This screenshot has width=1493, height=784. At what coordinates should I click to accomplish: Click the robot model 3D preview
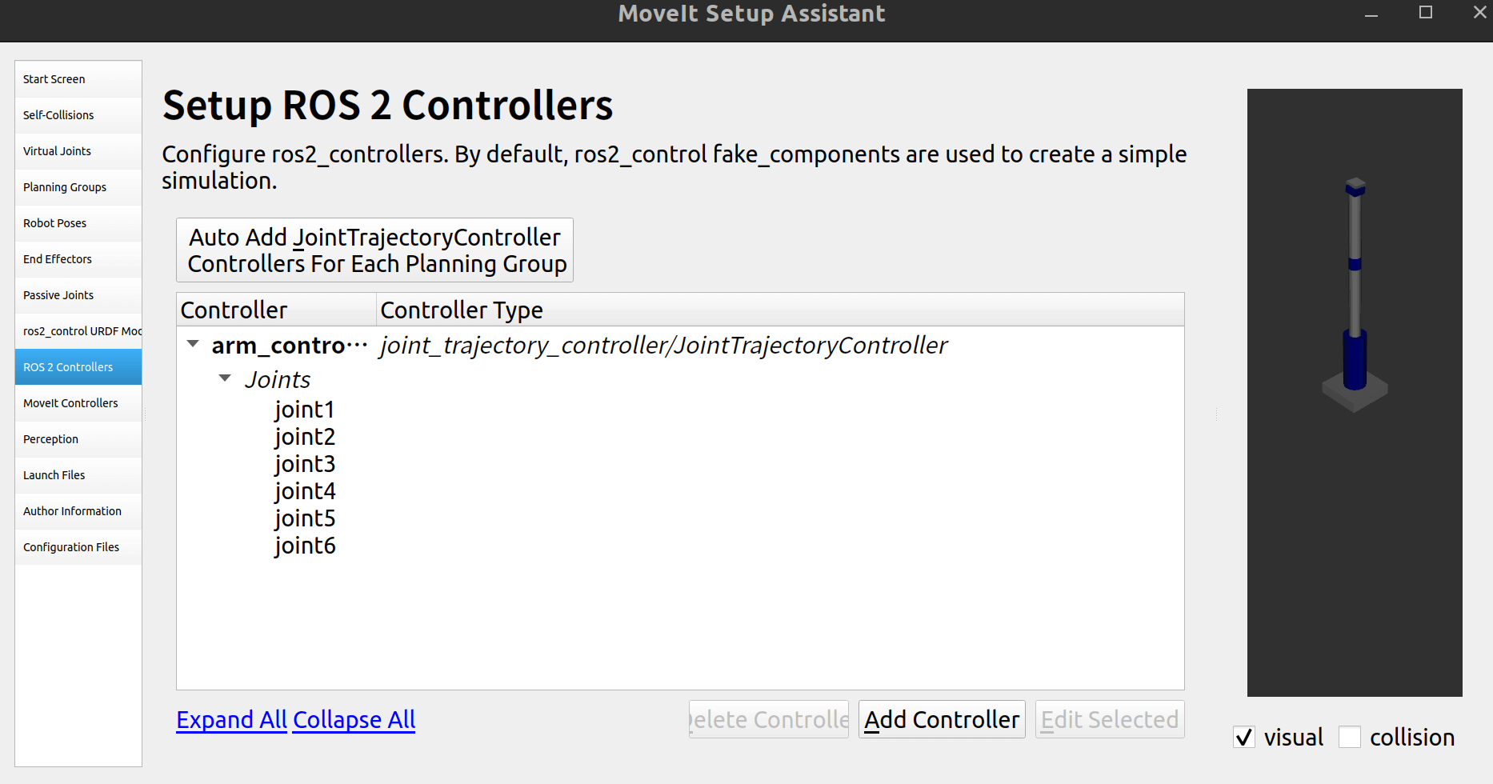tap(1354, 392)
